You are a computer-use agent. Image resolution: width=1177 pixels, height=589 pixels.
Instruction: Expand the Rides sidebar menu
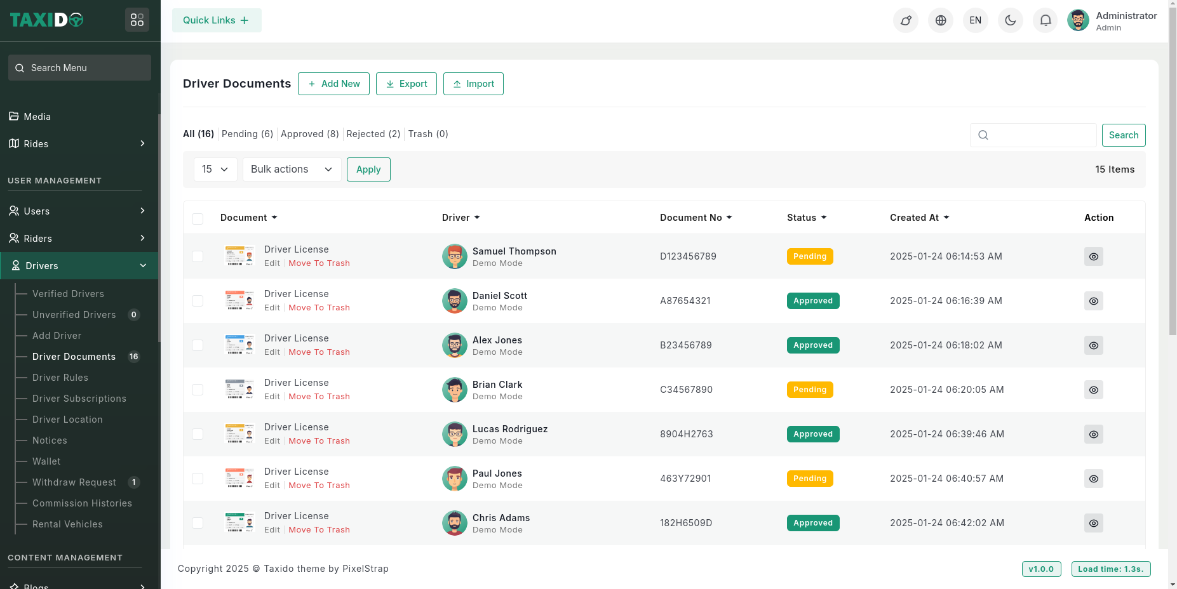click(79, 144)
